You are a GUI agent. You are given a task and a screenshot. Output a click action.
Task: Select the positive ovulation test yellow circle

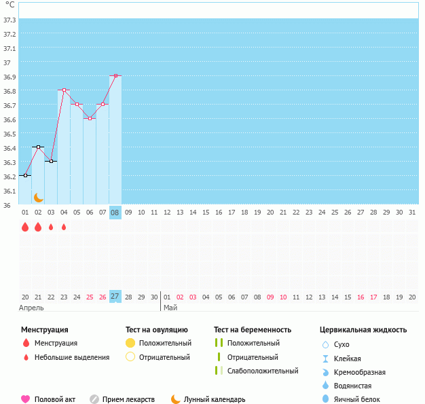pos(131,344)
